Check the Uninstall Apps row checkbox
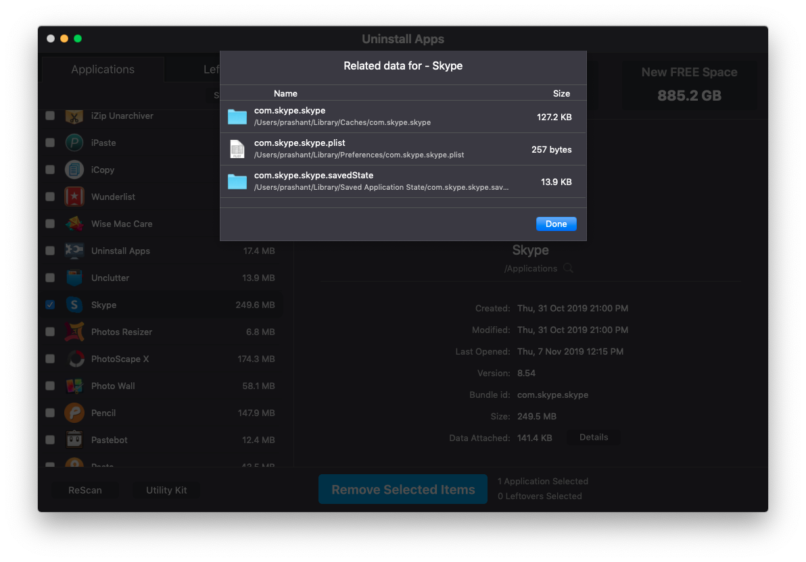This screenshot has width=806, height=562. 50,251
